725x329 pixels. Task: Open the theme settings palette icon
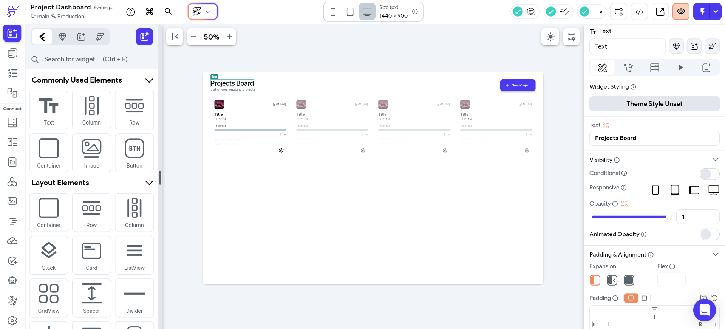[12, 300]
